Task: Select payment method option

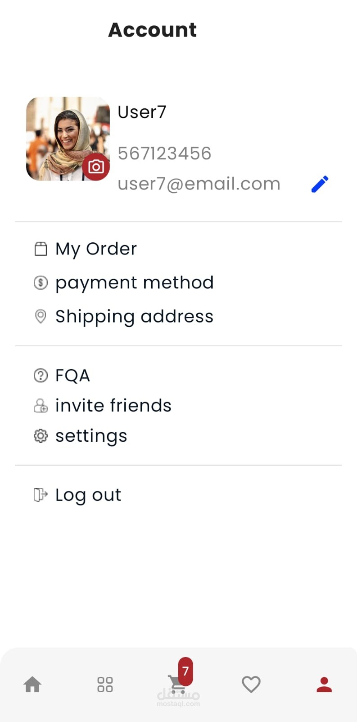Action: pyautogui.click(x=134, y=283)
